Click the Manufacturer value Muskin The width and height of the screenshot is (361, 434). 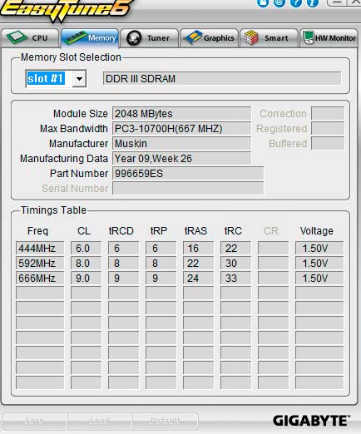tap(181, 144)
